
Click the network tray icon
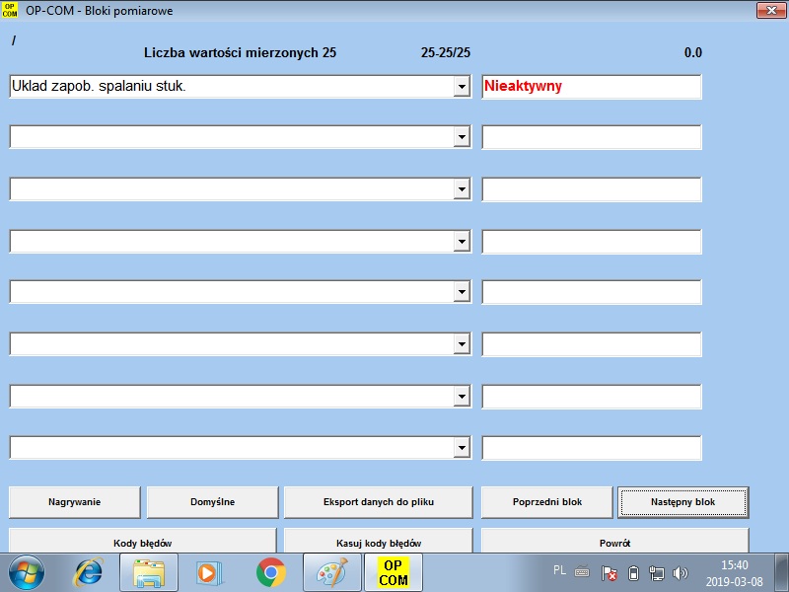click(657, 572)
